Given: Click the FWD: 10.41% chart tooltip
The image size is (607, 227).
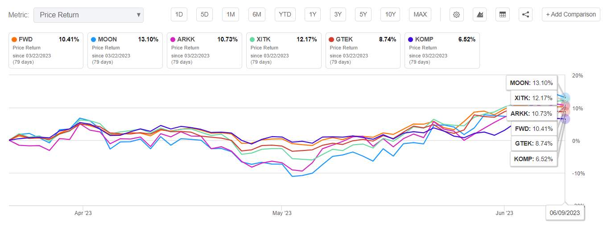Looking at the screenshot, I should click(x=533, y=129).
